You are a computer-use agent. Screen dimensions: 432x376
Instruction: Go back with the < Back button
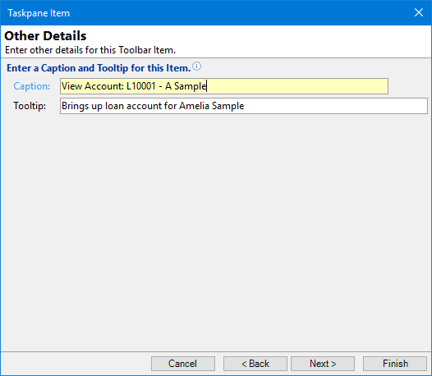[x=255, y=364]
